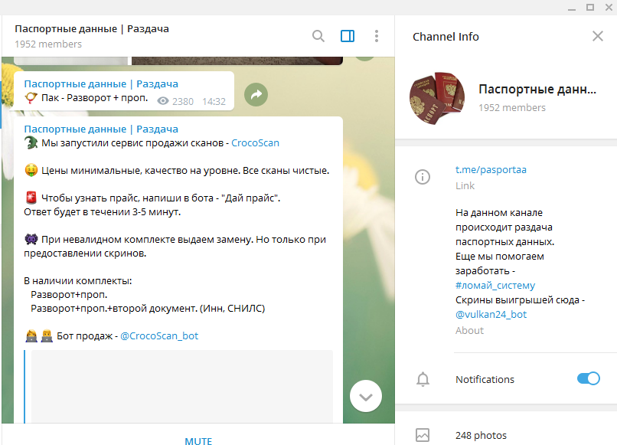Viewport: 617px width, 445px height.
Task: Click the eye views icon near 2380
Action: tap(163, 101)
